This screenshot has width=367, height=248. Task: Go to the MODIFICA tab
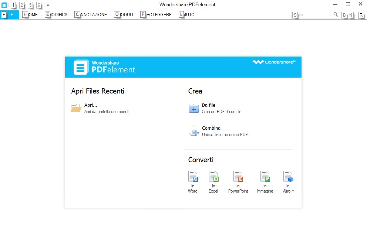pyautogui.click(x=56, y=15)
